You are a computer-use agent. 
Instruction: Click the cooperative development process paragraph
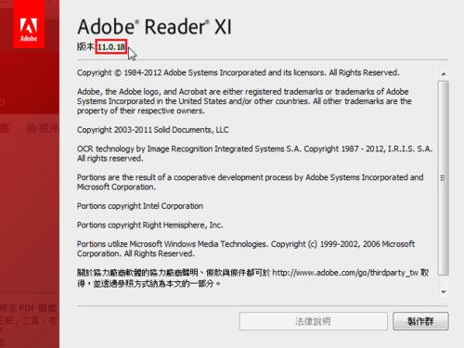(251, 182)
